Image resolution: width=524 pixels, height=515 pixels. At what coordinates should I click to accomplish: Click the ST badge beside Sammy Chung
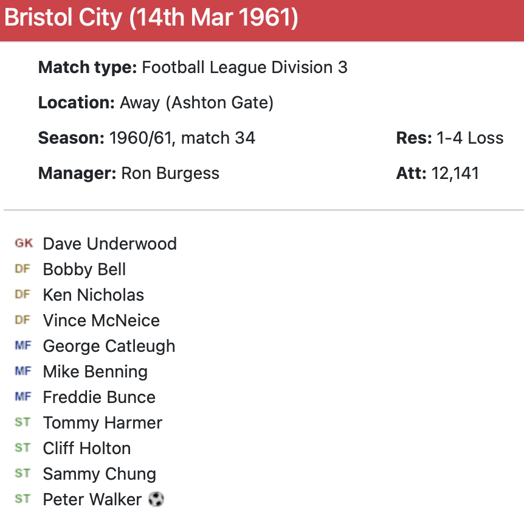22,474
